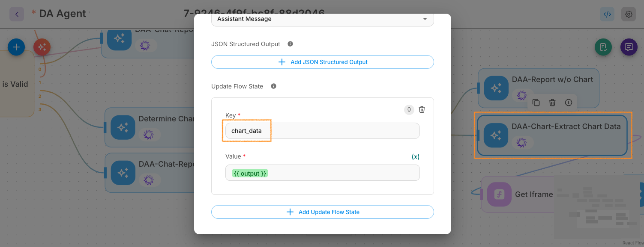Image resolution: width=644 pixels, height=247 pixels.
Task: Click Add Update Flow State button
Action: (322, 212)
